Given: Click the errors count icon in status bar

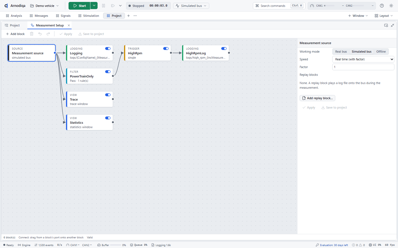Looking at the screenshot, I should click(x=354, y=245).
